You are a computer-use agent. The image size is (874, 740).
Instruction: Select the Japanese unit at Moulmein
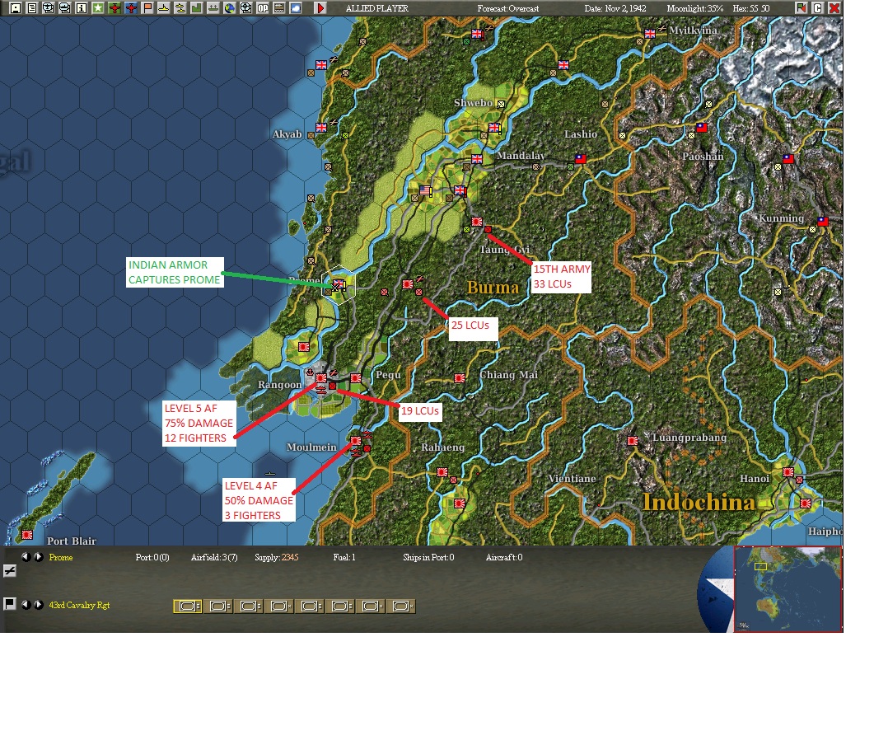point(356,441)
